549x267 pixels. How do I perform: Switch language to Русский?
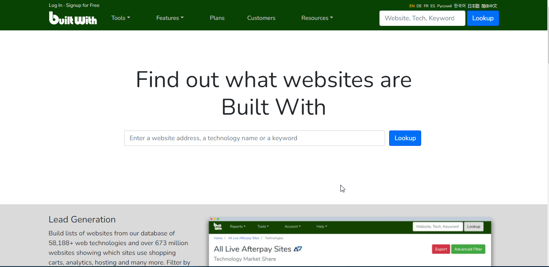[x=444, y=6]
